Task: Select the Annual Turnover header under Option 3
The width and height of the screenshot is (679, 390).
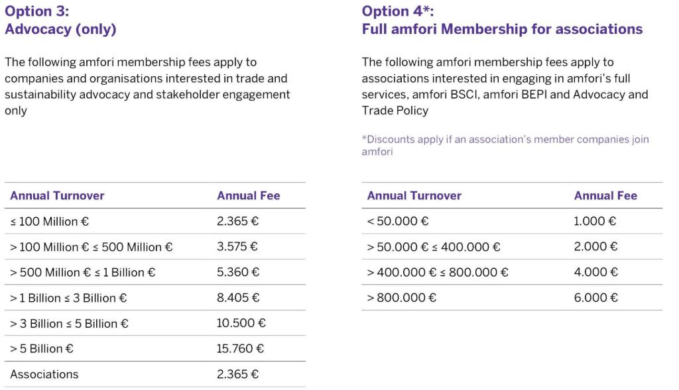Action: pos(57,195)
